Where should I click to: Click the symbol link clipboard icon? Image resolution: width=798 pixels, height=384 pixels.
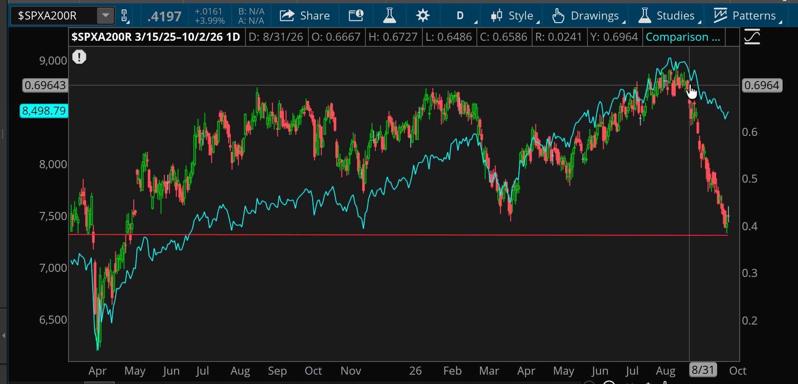(125, 16)
